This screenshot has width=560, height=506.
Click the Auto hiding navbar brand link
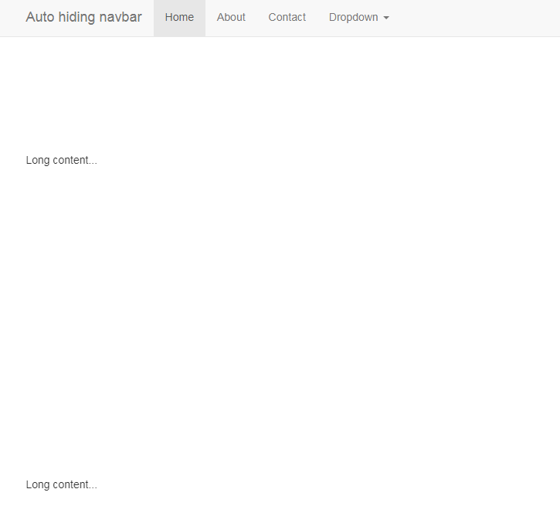pyautogui.click(x=83, y=17)
